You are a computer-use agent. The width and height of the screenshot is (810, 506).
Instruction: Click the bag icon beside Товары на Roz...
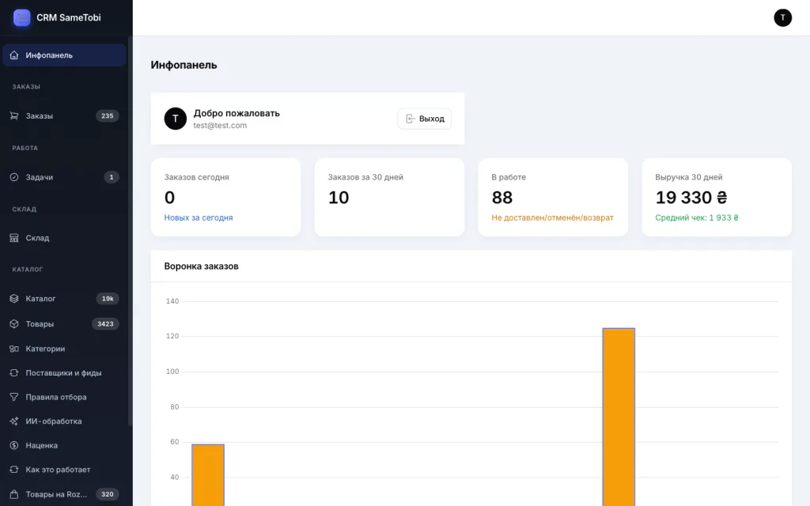[x=14, y=494]
